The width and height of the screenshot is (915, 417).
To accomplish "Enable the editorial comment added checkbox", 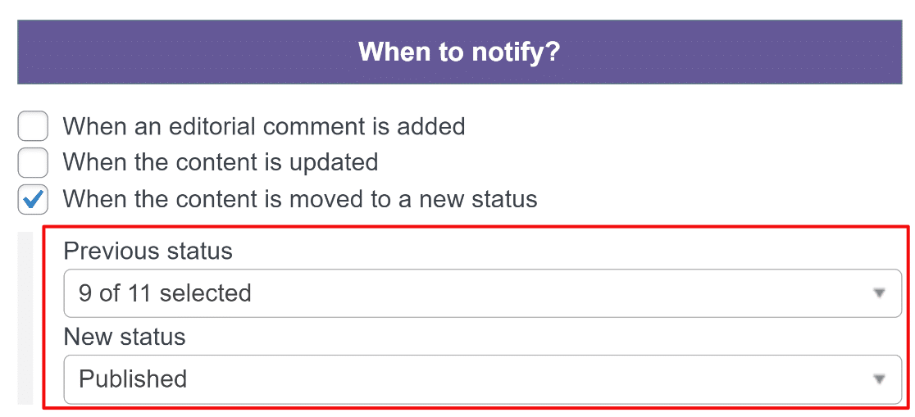I will (x=33, y=127).
